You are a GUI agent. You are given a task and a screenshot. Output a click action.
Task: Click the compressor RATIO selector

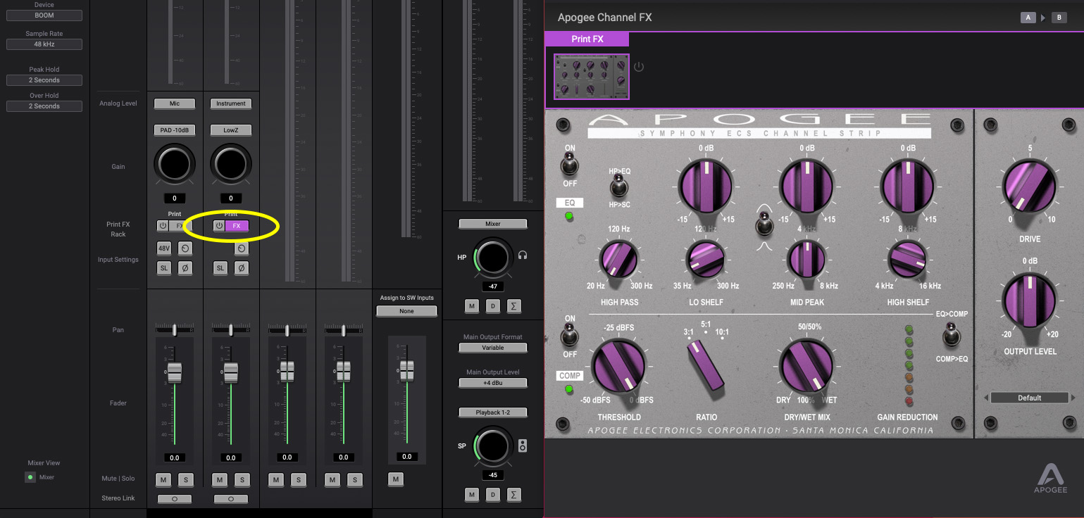point(706,366)
